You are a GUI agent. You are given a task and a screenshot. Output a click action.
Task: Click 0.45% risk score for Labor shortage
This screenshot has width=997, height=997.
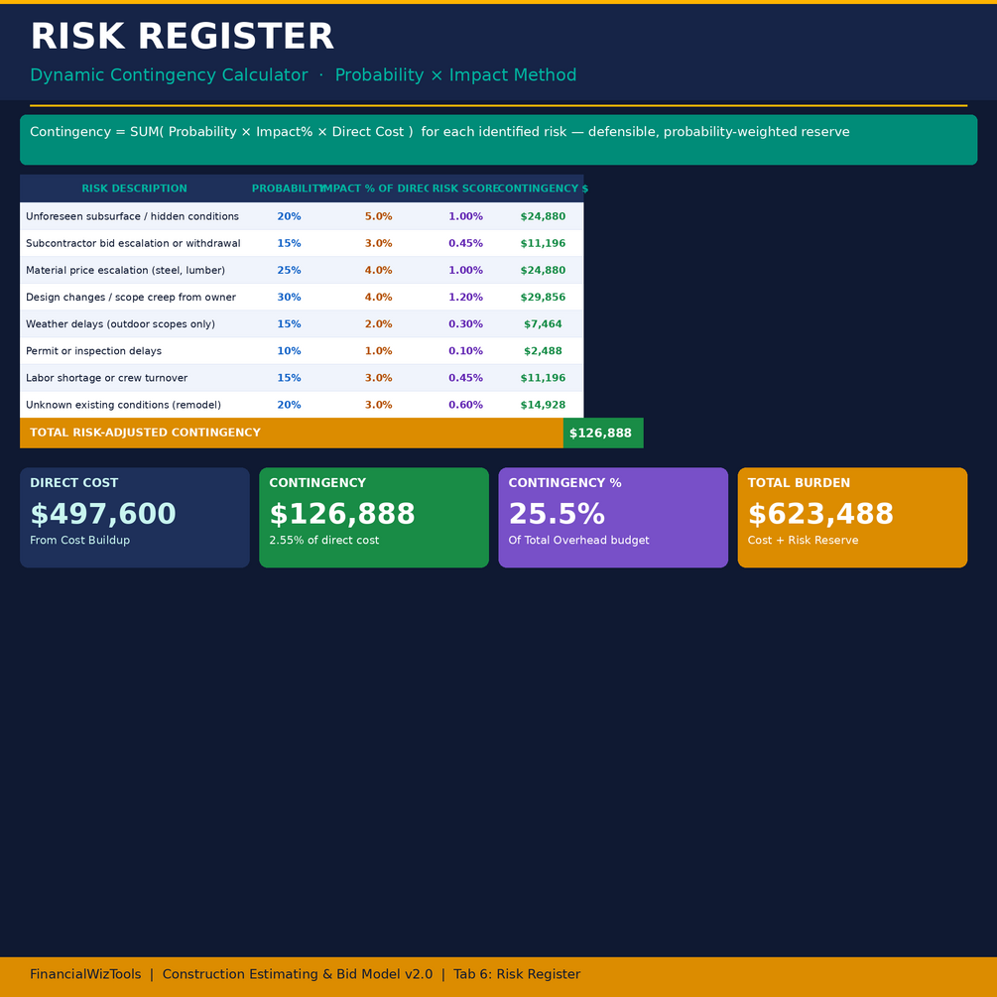465,378
